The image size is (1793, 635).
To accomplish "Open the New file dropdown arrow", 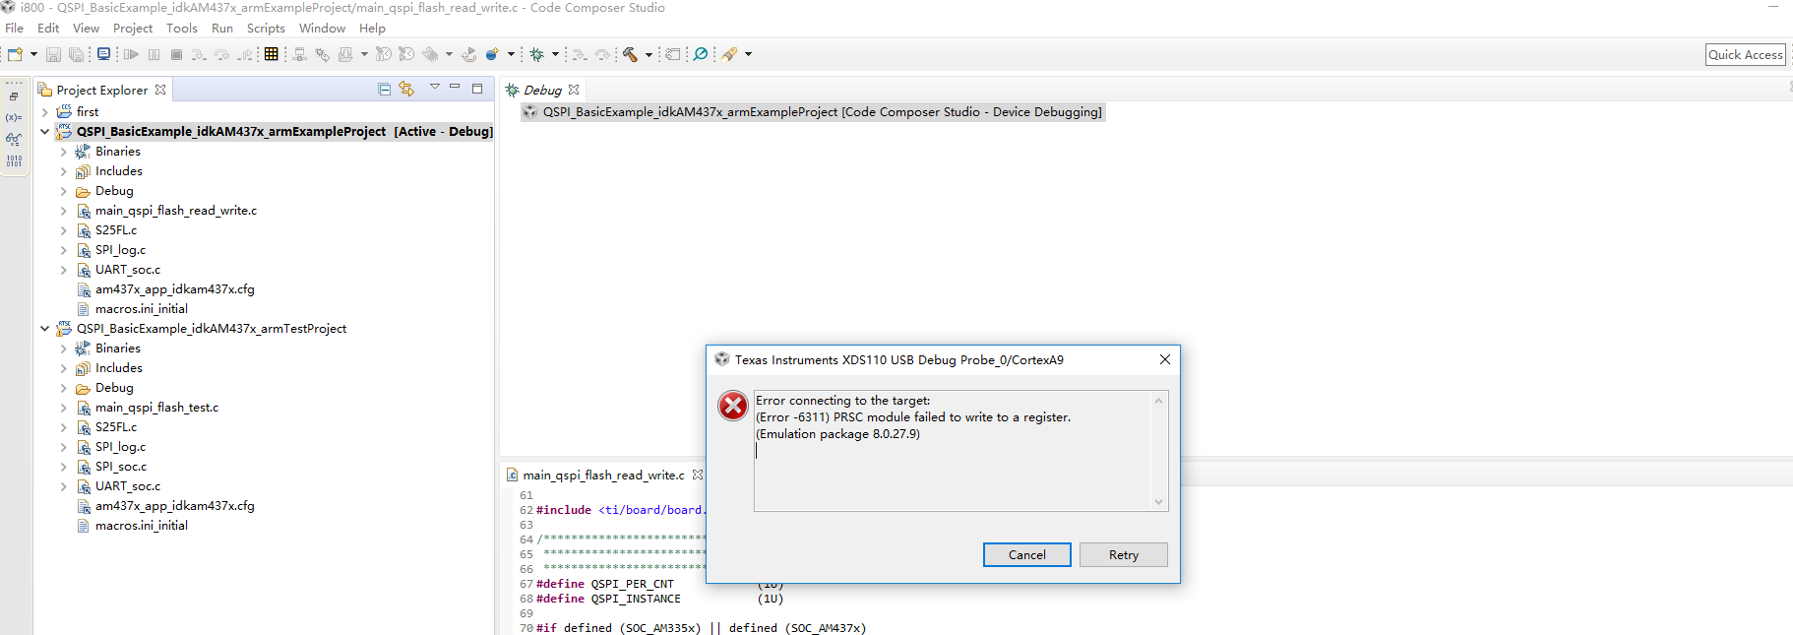I will [x=33, y=54].
